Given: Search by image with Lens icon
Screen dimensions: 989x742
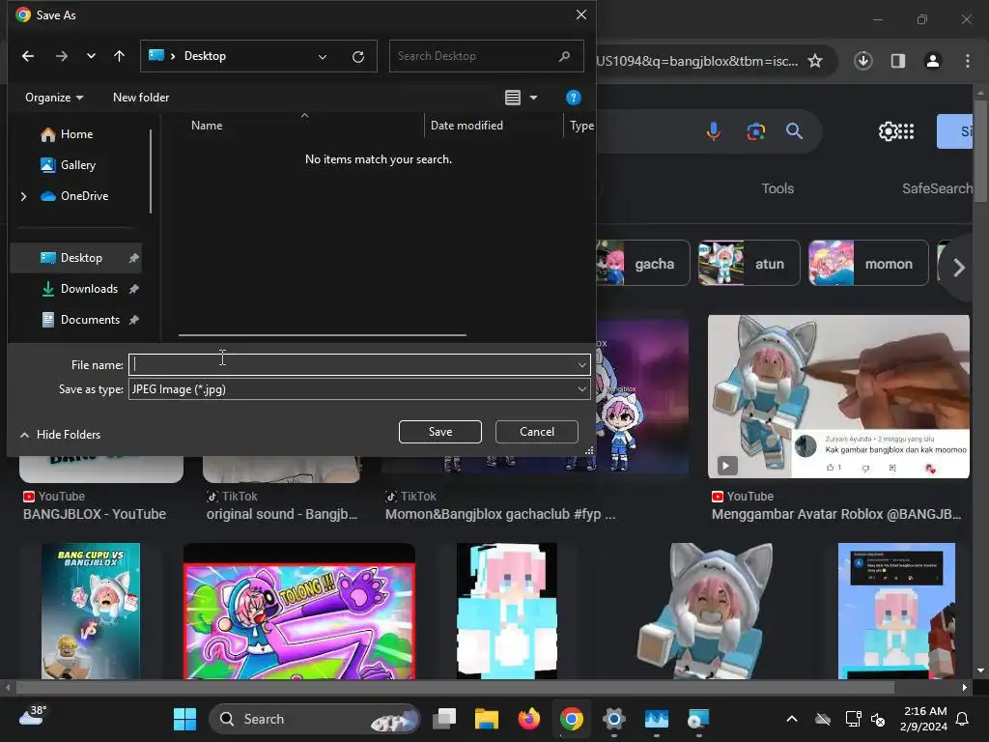Looking at the screenshot, I should (x=755, y=131).
